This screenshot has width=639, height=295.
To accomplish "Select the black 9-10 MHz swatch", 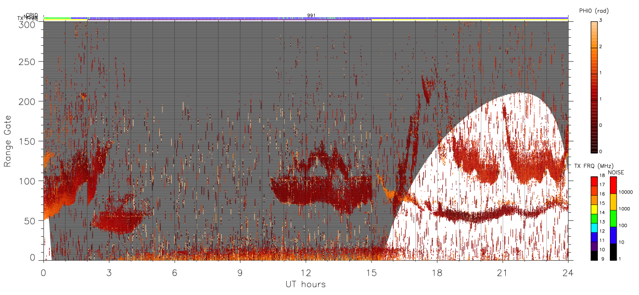I will [x=594, y=254].
